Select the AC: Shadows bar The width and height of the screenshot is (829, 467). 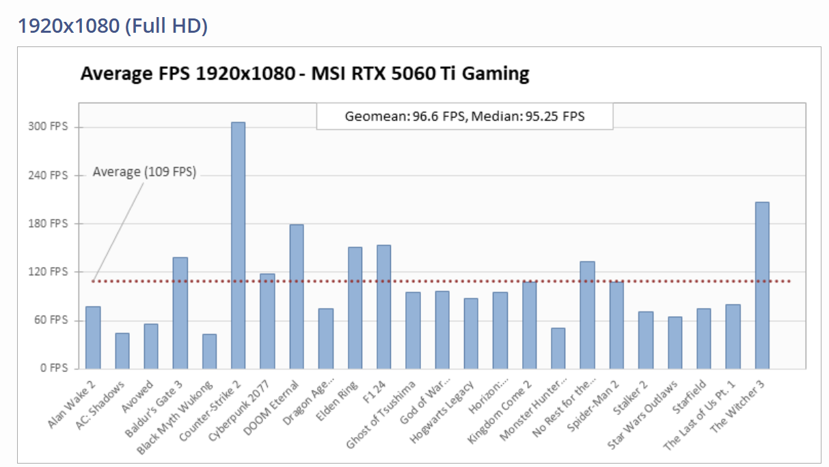pos(122,351)
